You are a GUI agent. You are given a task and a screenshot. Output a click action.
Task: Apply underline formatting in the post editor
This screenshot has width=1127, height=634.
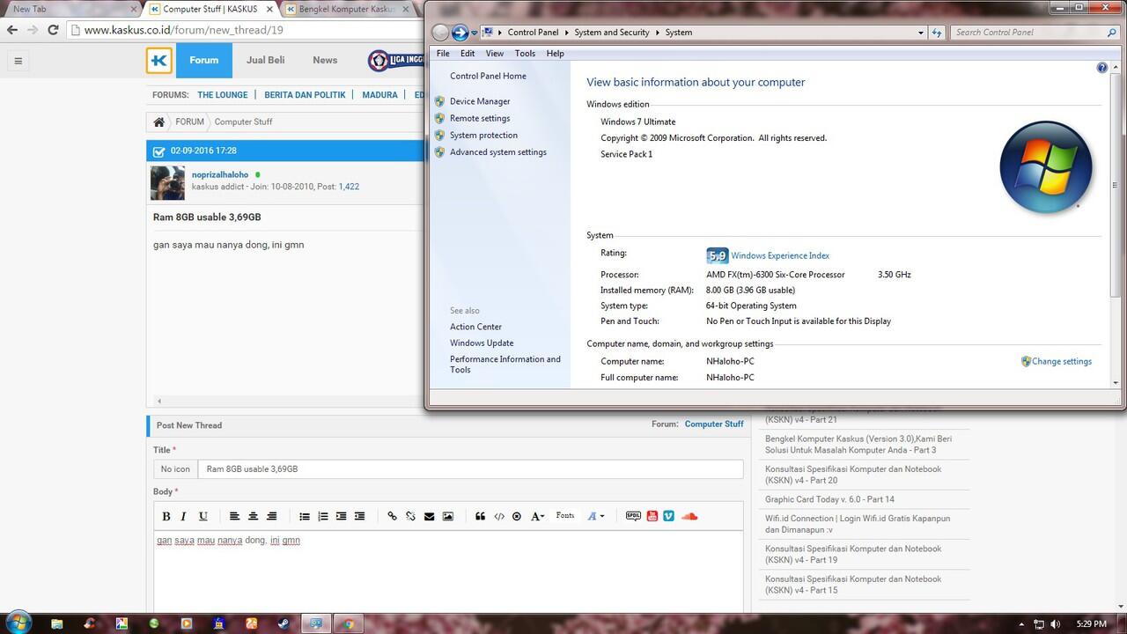pyautogui.click(x=203, y=516)
